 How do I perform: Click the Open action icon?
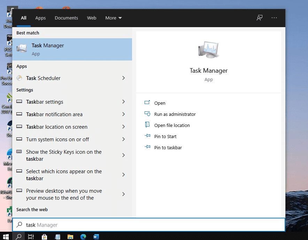click(147, 102)
